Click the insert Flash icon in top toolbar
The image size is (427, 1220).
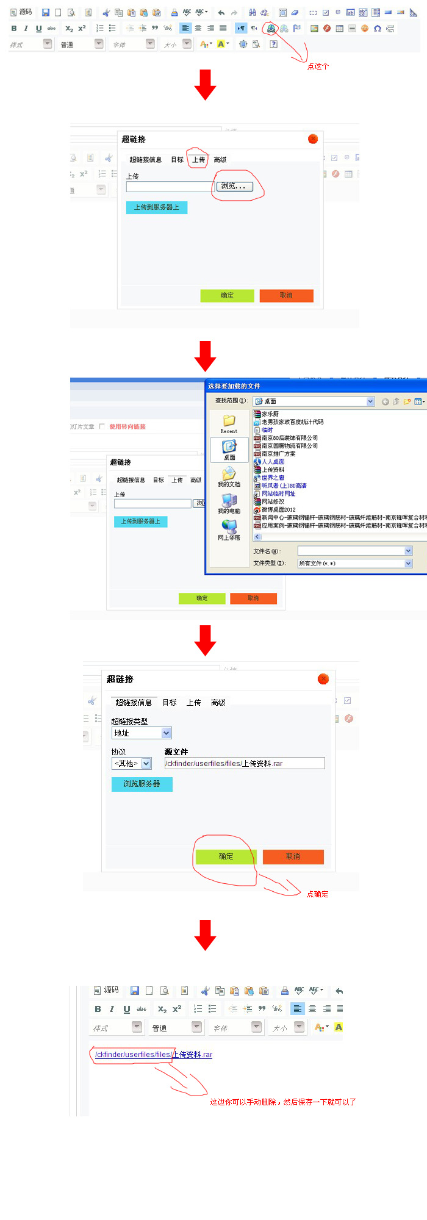coord(327,28)
